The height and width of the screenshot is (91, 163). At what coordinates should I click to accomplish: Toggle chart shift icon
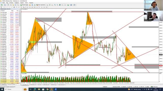[65, 5]
